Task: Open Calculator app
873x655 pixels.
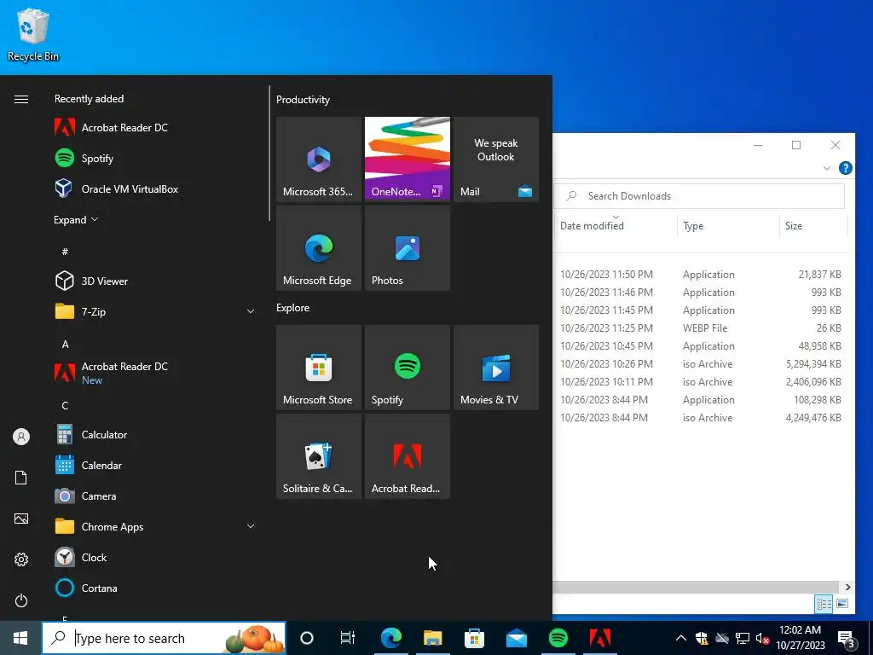Action: click(x=153, y=434)
